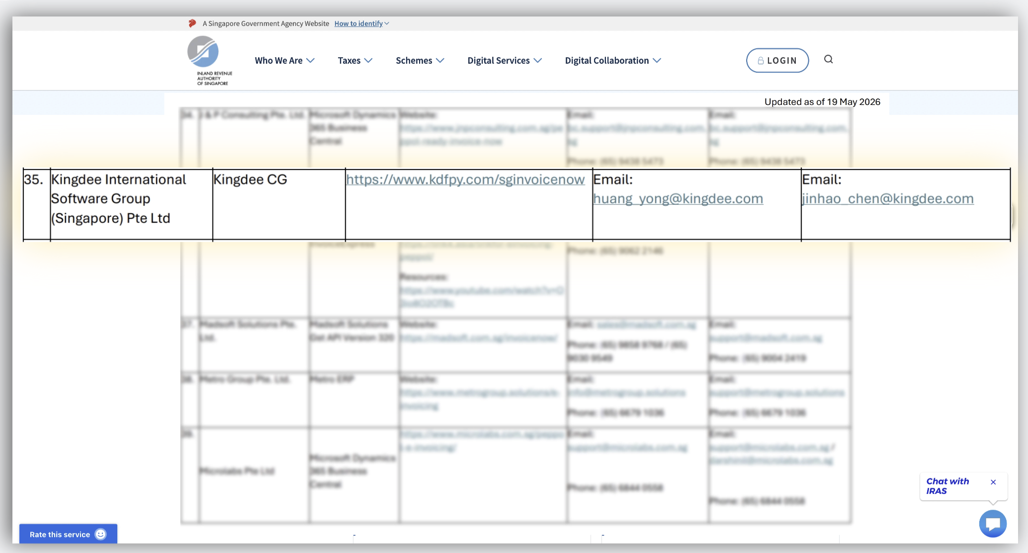Expand the Schemes dropdown chevron
This screenshot has height=553, width=1028.
pos(440,61)
